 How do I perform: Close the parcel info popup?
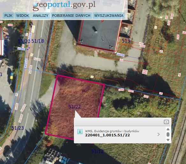[166, 122]
